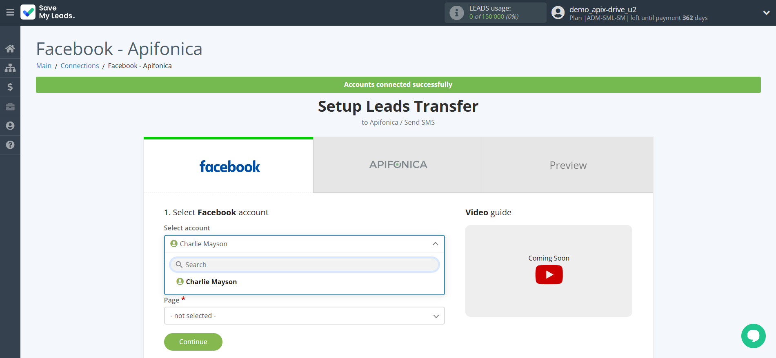The width and height of the screenshot is (776, 358).
Task: Expand the Page dropdown
Action: click(x=304, y=316)
